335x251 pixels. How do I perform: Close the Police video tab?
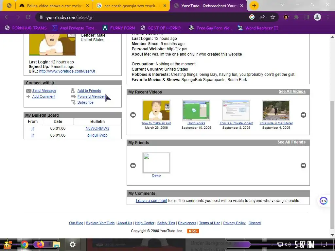click(88, 6)
